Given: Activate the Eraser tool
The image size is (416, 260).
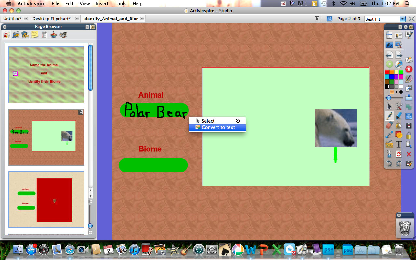Looking at the screenshot, I should click(389, 125).
